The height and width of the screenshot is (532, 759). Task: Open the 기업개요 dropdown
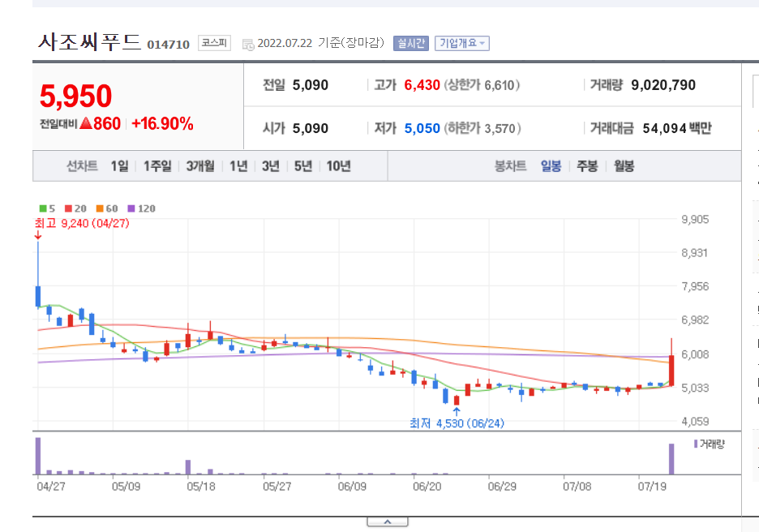[x=461, y=44]
